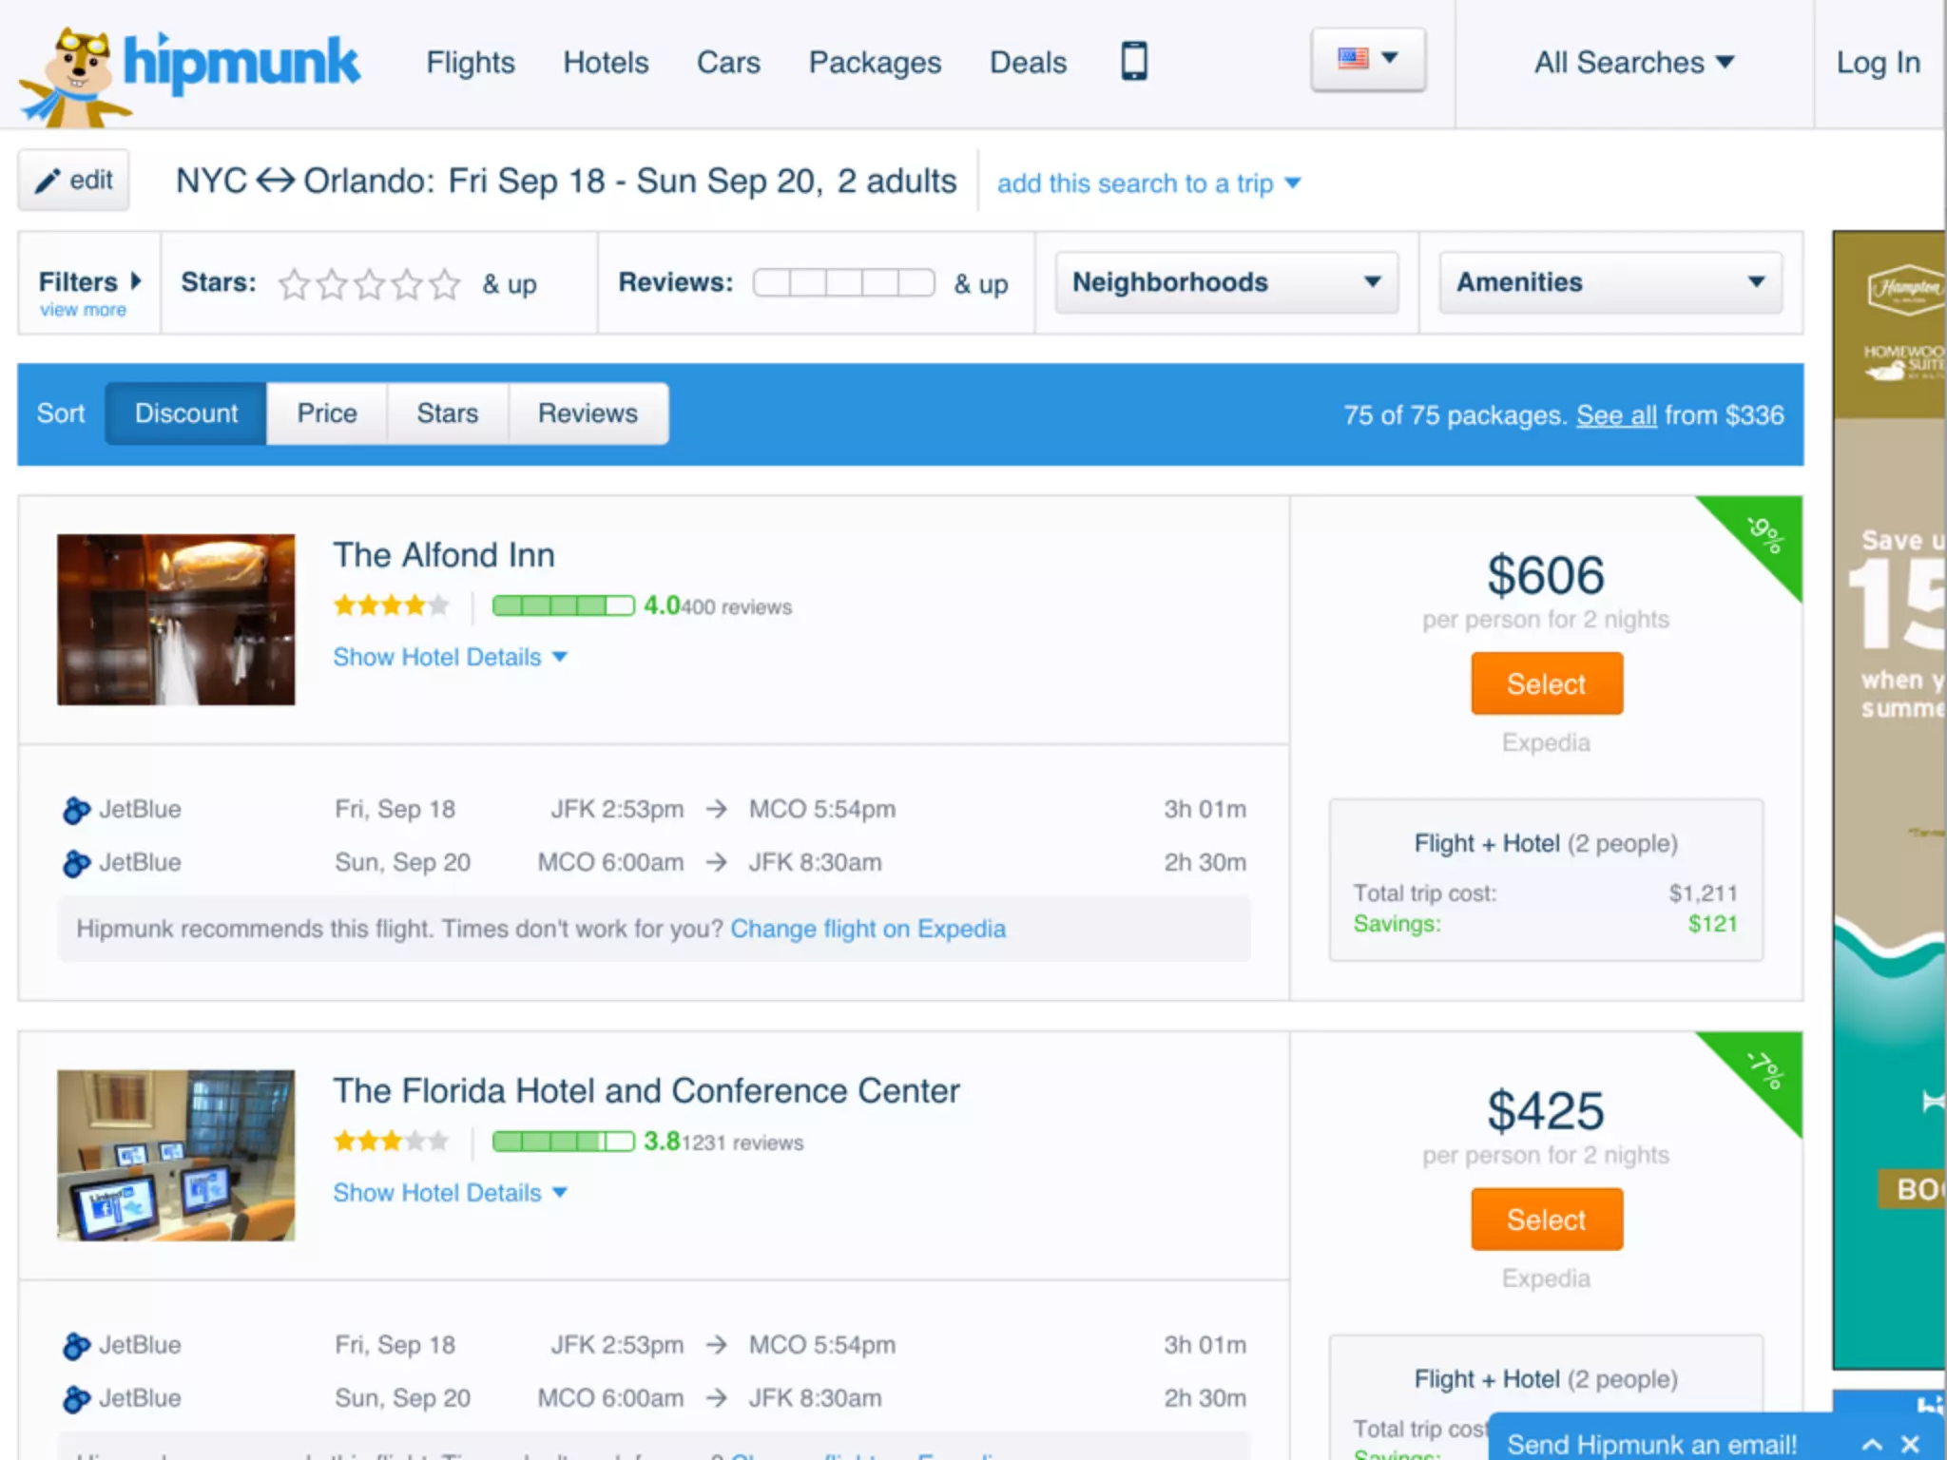Open the Packages navigation item

pos(875,63)
